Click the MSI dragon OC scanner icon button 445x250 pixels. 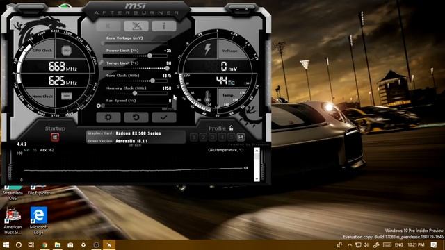(136, 26)
